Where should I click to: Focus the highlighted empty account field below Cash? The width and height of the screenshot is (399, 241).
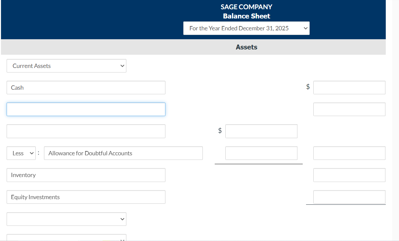point(86,109)
